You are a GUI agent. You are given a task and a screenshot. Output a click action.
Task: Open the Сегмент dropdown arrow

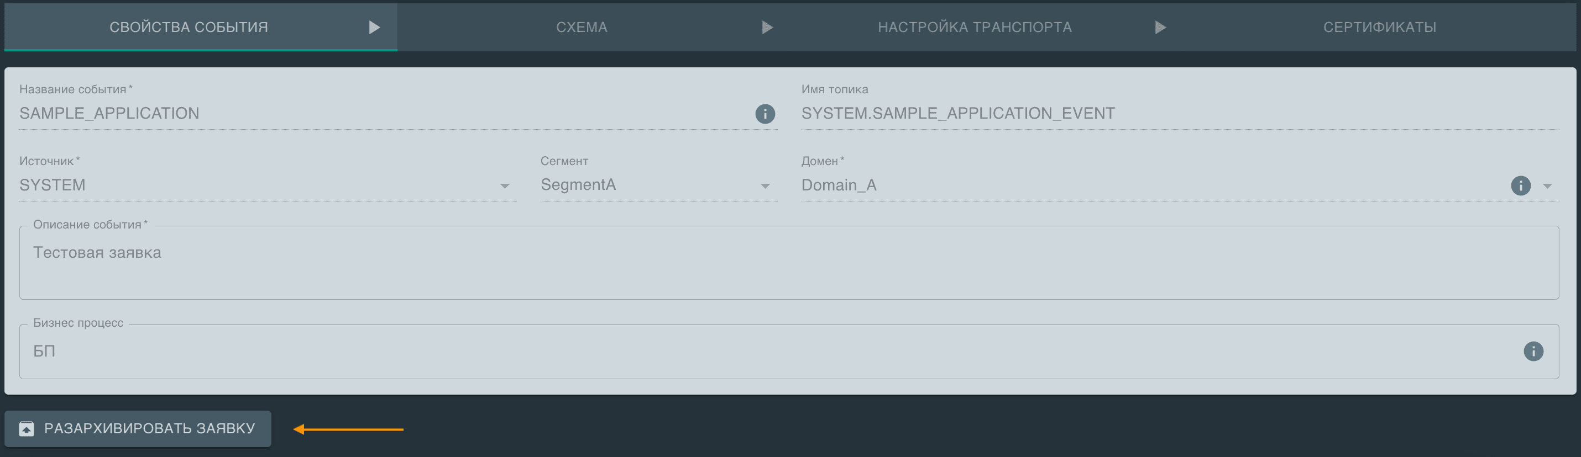tap(765, 186)
